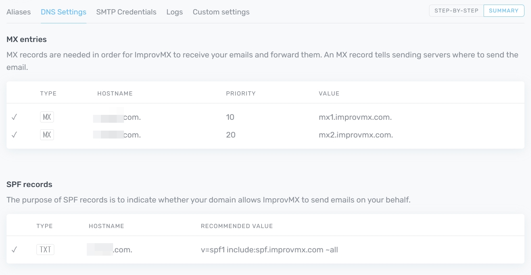The width and height of the screenshot is (531, 275).
Task: Click HOSTNAME header in MX table
Action: click(115, 94)
